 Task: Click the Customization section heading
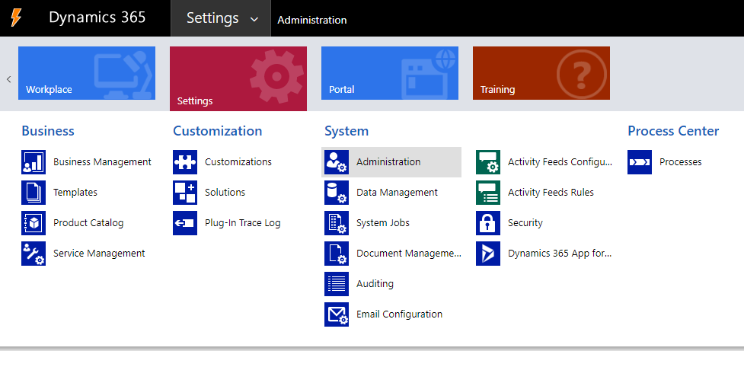[x=217, y=131]
